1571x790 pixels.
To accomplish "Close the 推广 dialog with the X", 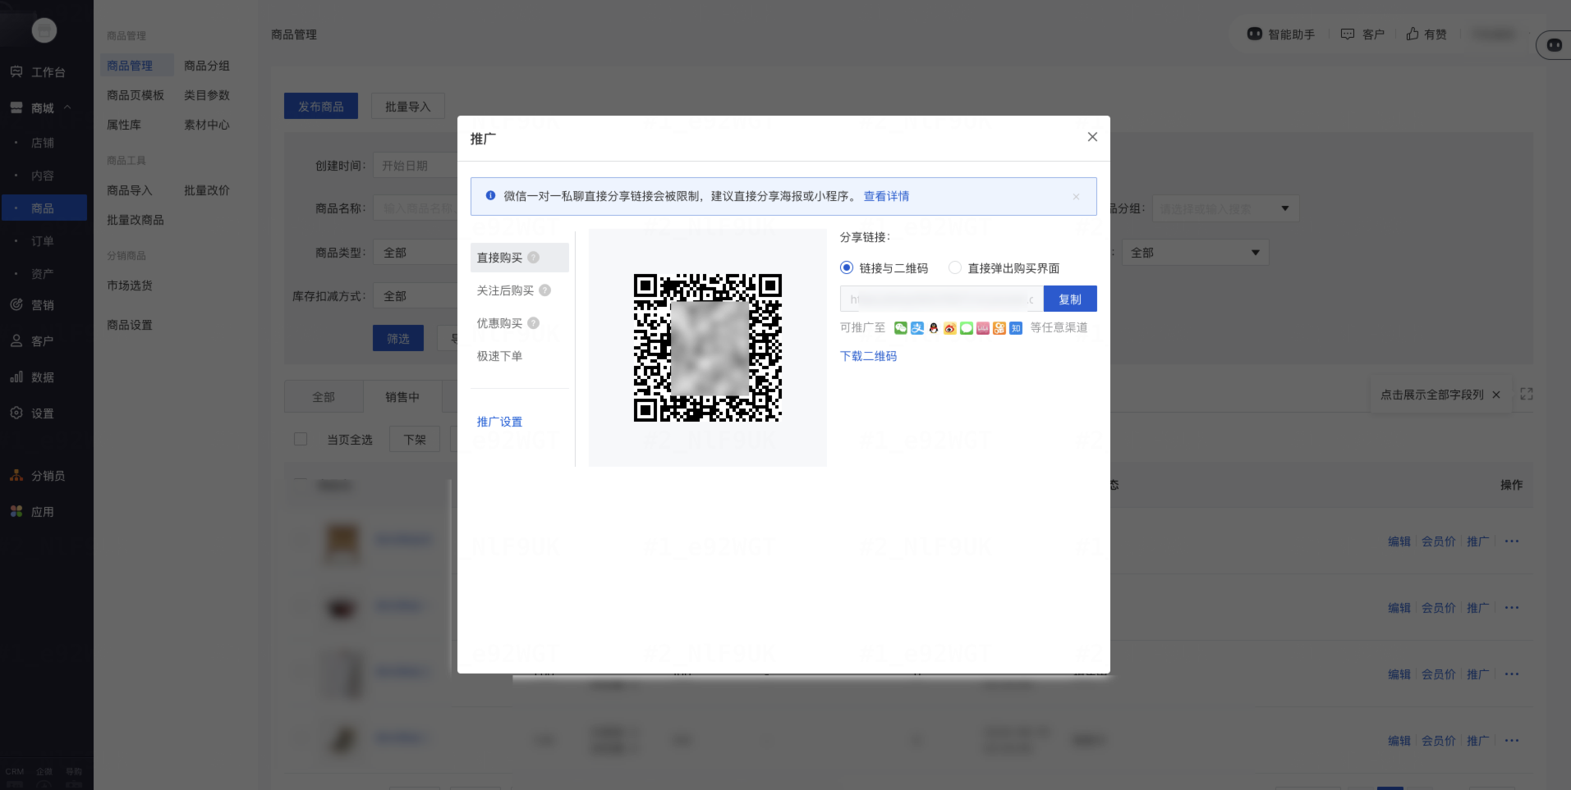I will [1092, 137].
